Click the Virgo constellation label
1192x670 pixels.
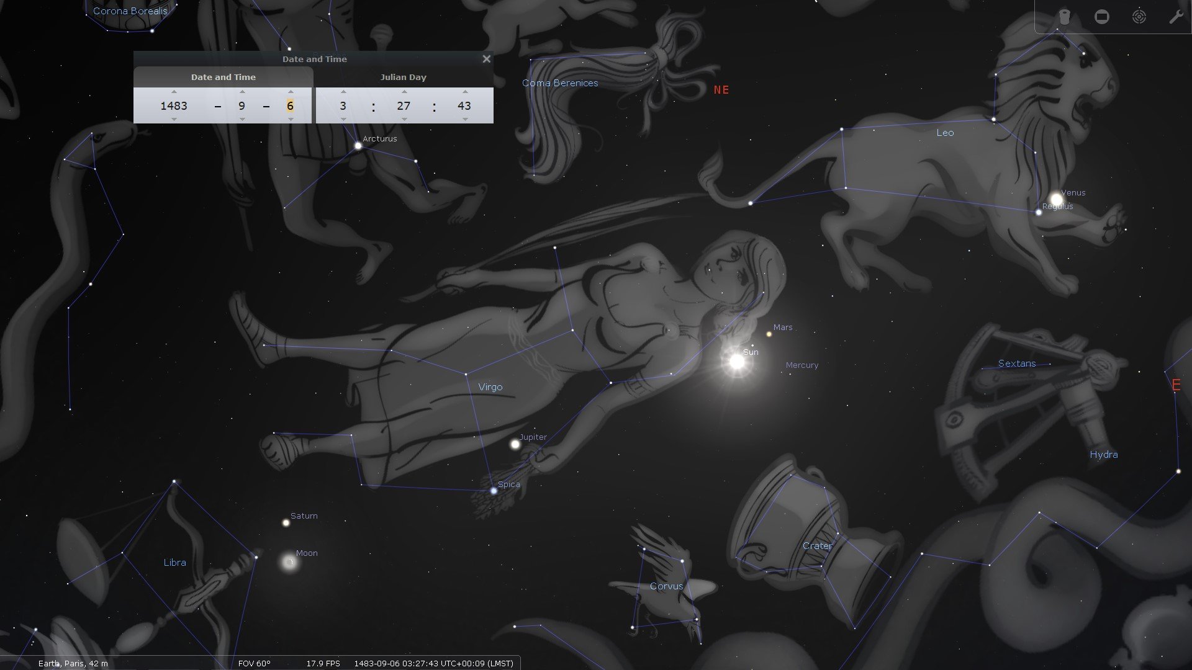pos(490,387)
